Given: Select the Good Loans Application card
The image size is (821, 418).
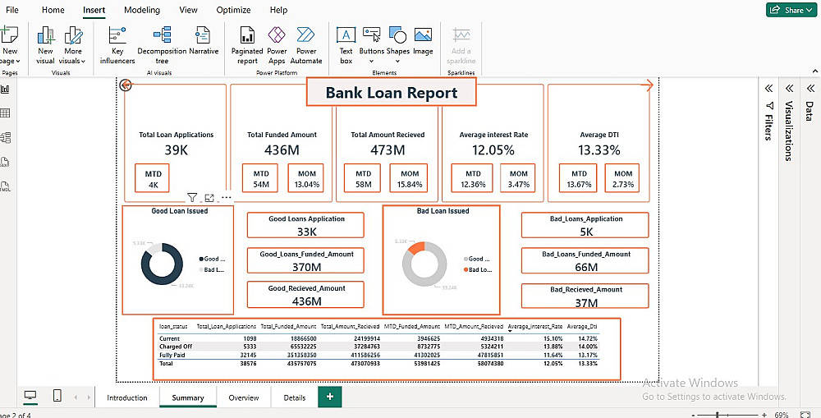Looking at the screenshot, I should point(305,225).
